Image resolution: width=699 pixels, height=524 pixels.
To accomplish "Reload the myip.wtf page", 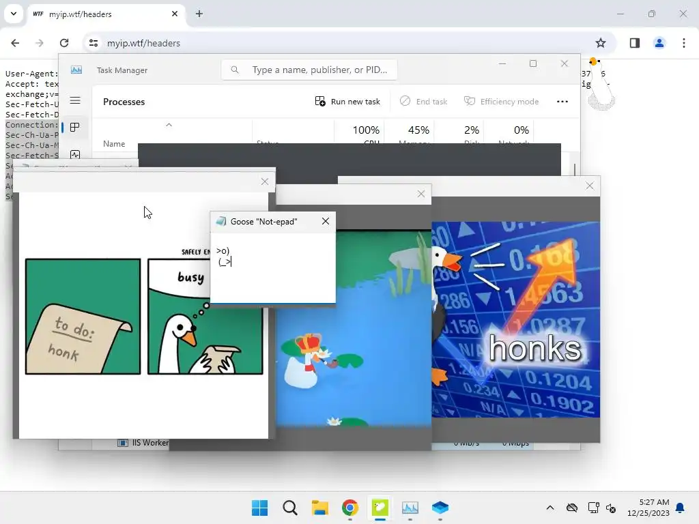I will coord(64,43).
